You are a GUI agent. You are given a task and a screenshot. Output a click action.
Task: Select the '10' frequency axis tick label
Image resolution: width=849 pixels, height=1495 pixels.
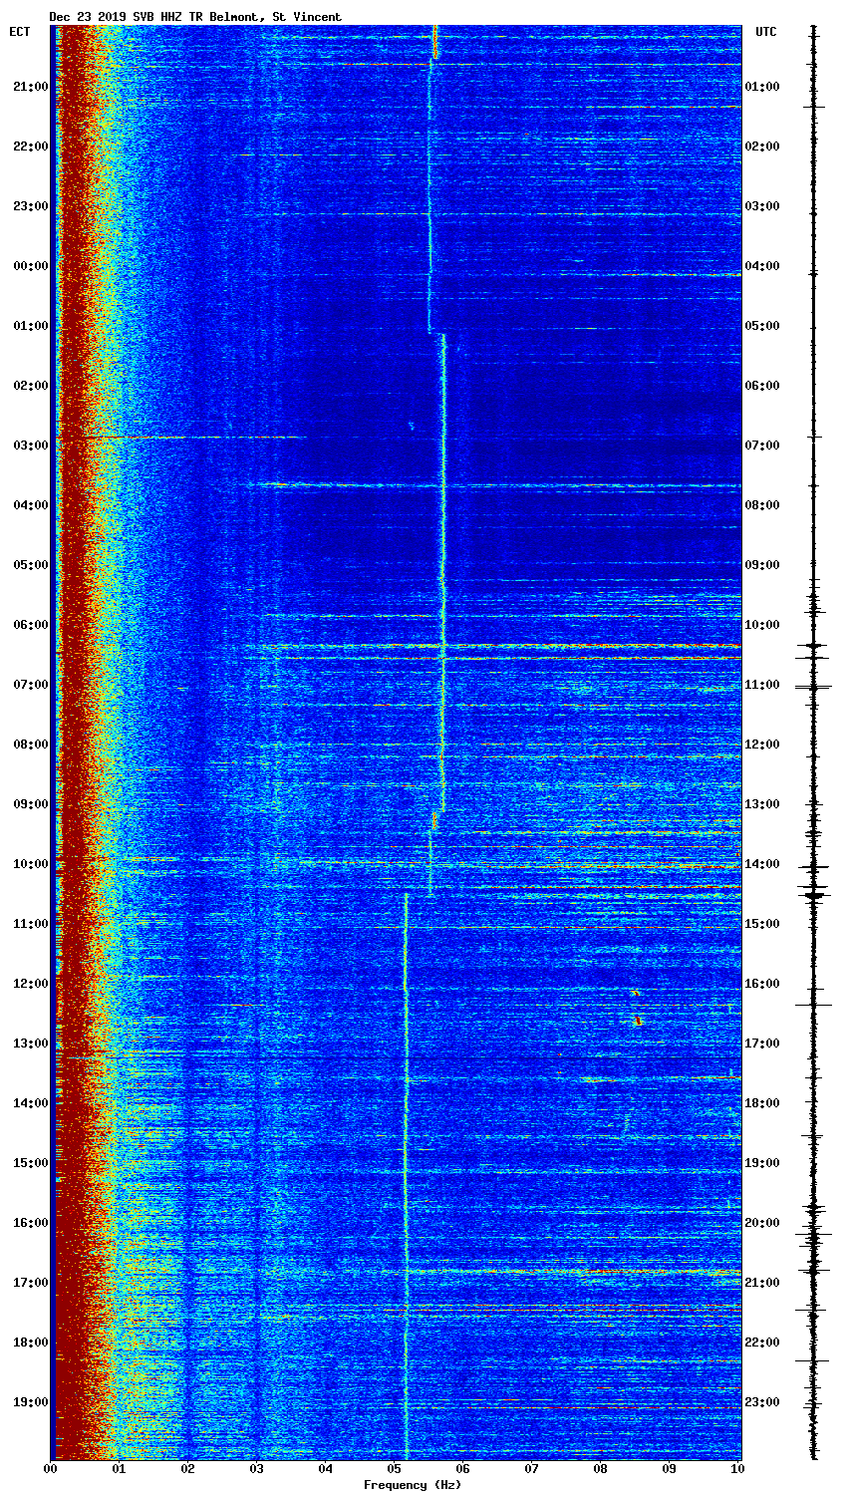click(737, 1469)
